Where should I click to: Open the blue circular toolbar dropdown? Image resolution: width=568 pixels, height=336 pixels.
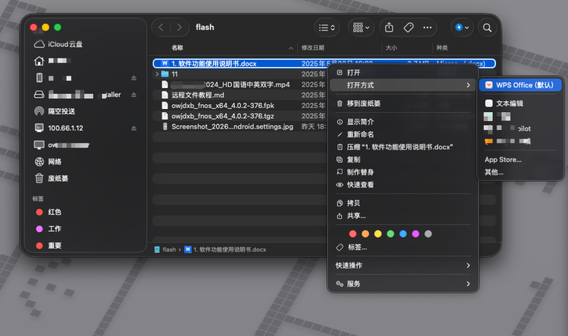point(462,27)
